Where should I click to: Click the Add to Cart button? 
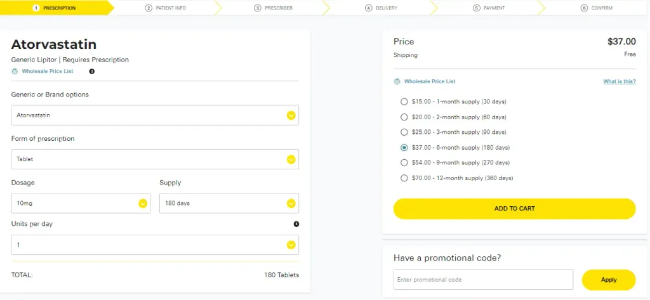click(514, 209)
